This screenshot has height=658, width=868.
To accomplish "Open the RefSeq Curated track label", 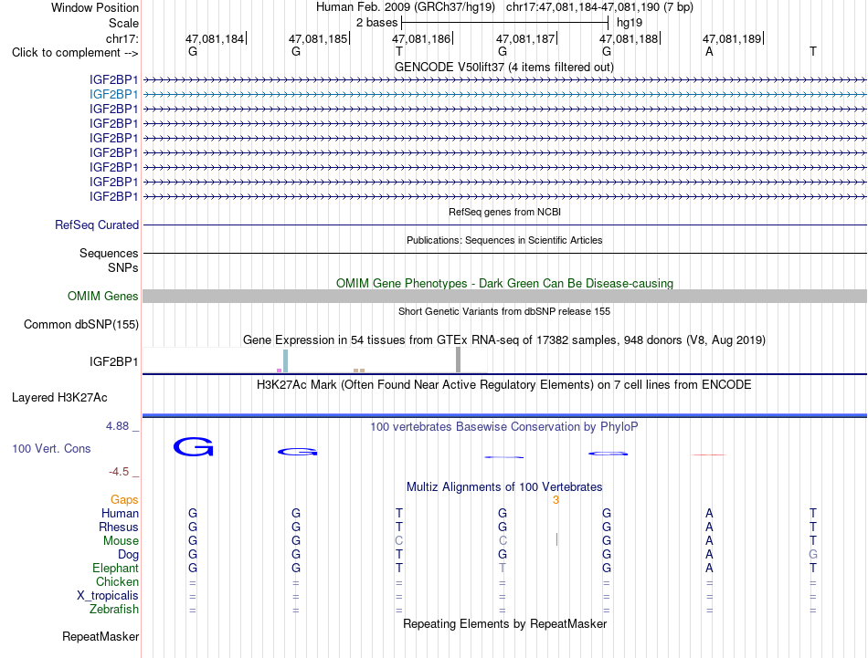I will pyautogui.click(x=97, y=225).
